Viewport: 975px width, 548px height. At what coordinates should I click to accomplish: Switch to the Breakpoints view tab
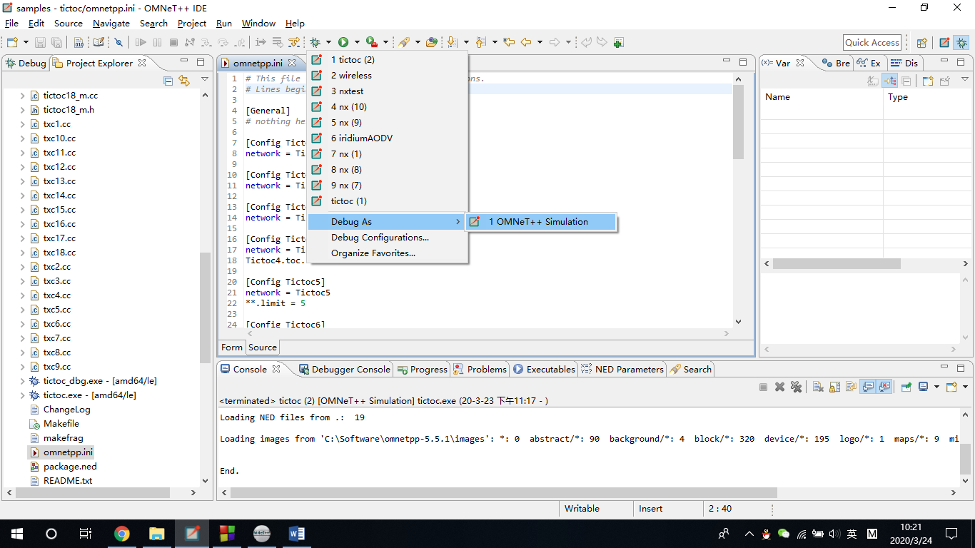click(836, 64)
